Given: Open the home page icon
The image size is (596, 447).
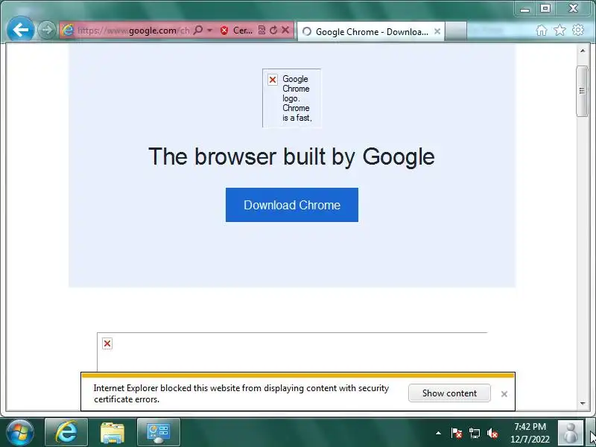Looking at the screenshot, I should click(542, 30).
